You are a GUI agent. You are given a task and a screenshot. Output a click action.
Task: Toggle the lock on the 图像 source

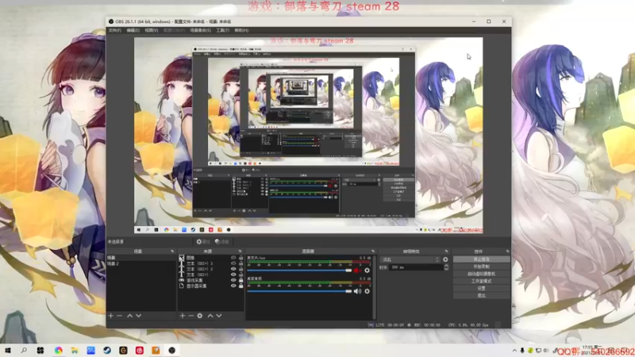241,257
